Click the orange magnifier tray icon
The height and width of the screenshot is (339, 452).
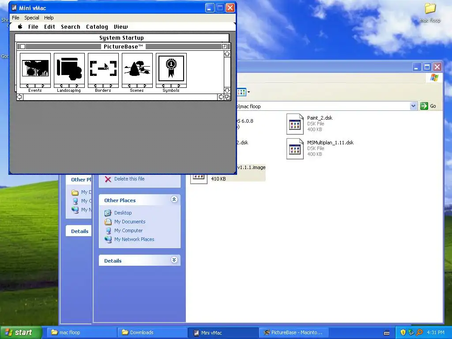[419, 332]
